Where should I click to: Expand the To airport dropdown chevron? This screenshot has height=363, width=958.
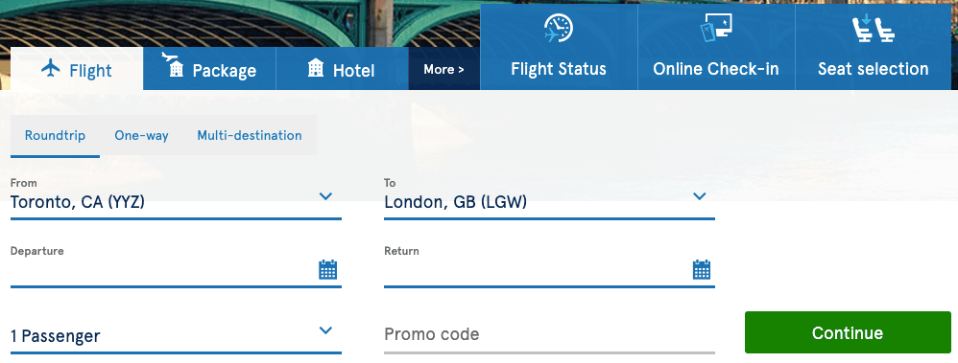click(700, 196)
